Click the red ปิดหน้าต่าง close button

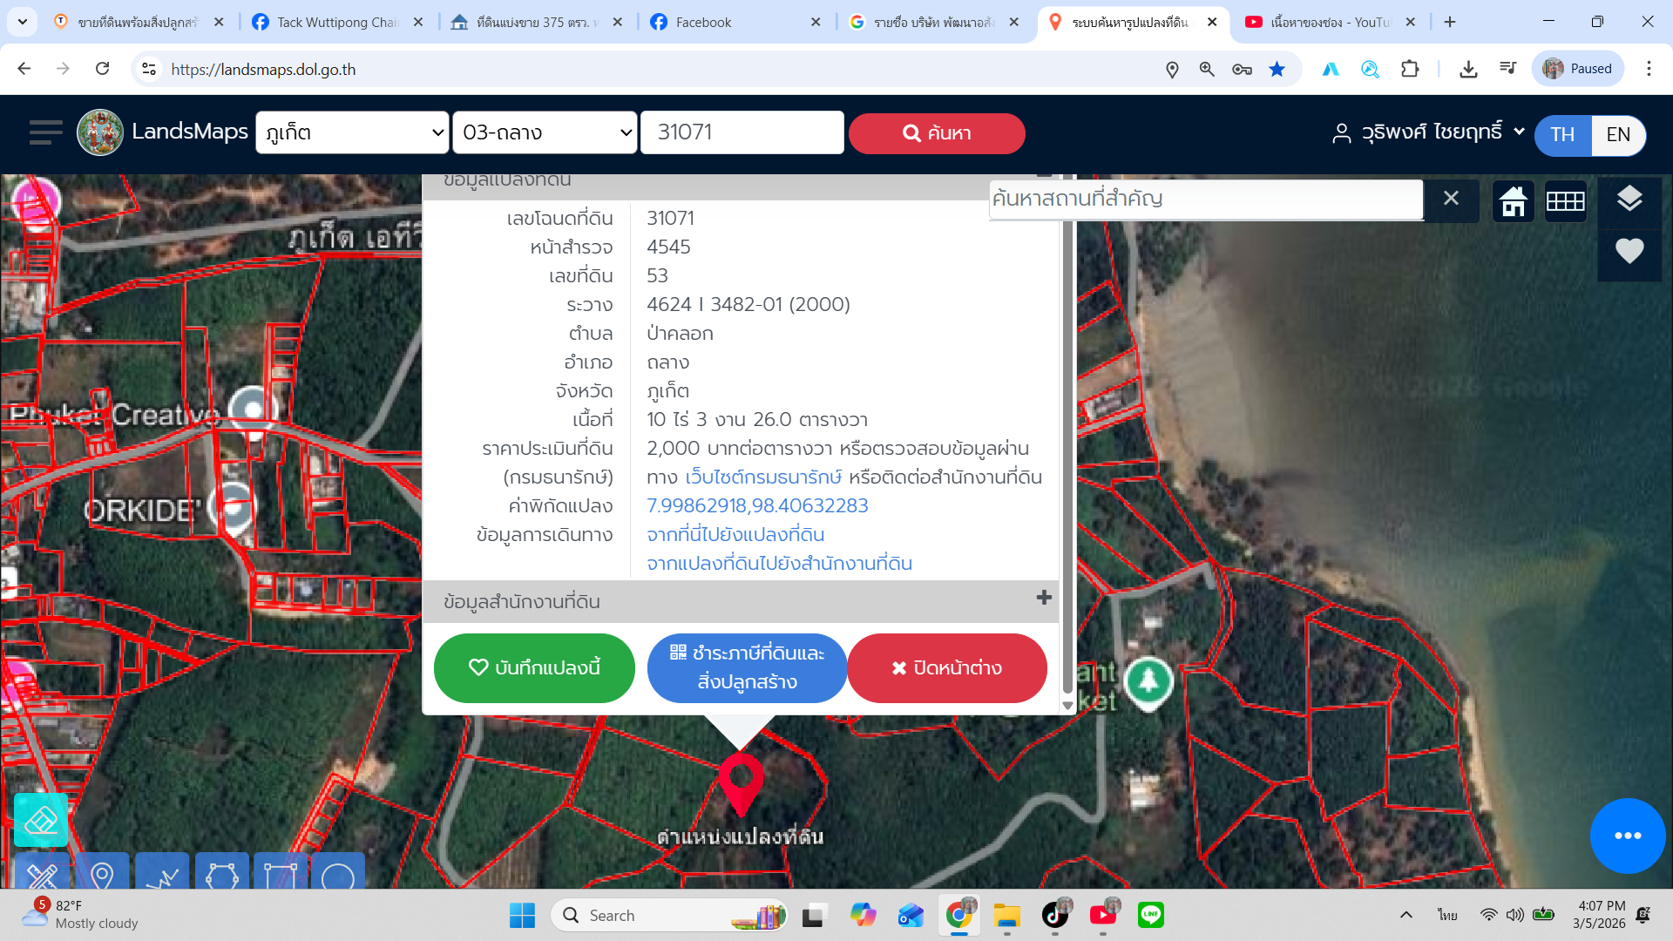click(x=946, y=668)
